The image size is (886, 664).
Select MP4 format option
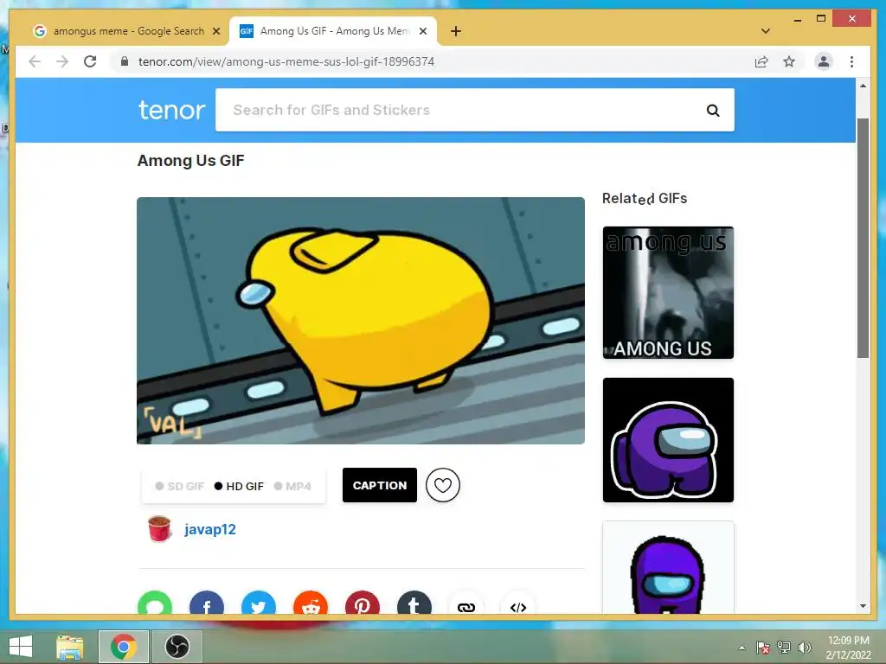(292, 486)
